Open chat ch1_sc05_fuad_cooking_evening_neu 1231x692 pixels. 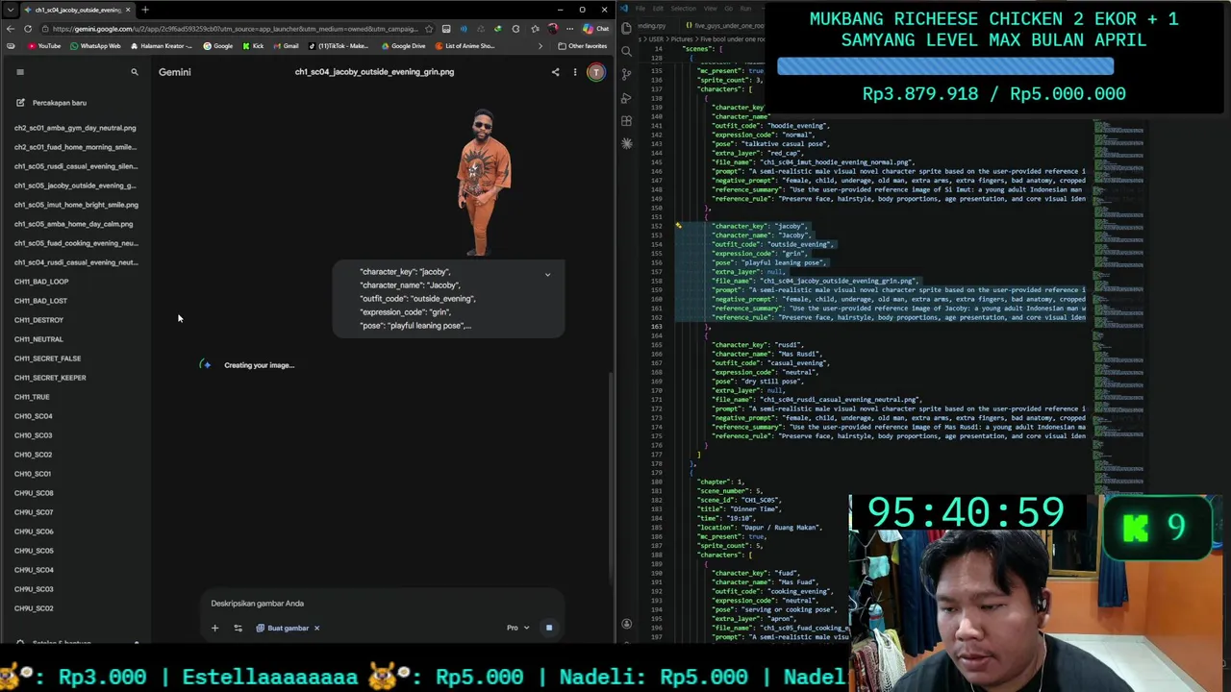pyautogui.click(x=75, y=243)
